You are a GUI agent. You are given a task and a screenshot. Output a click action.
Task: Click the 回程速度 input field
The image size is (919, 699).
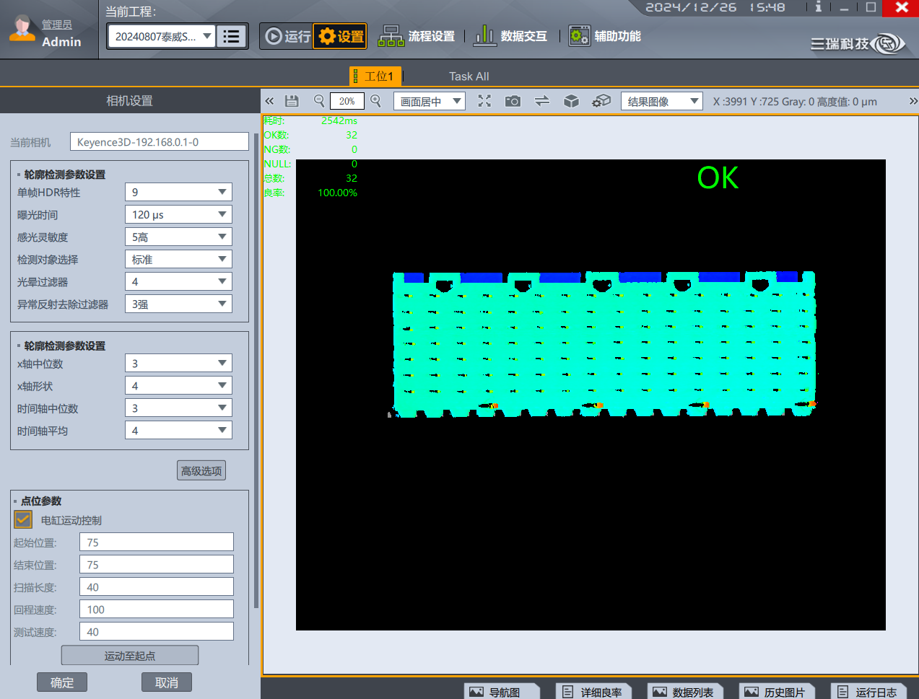coord(157,609)
